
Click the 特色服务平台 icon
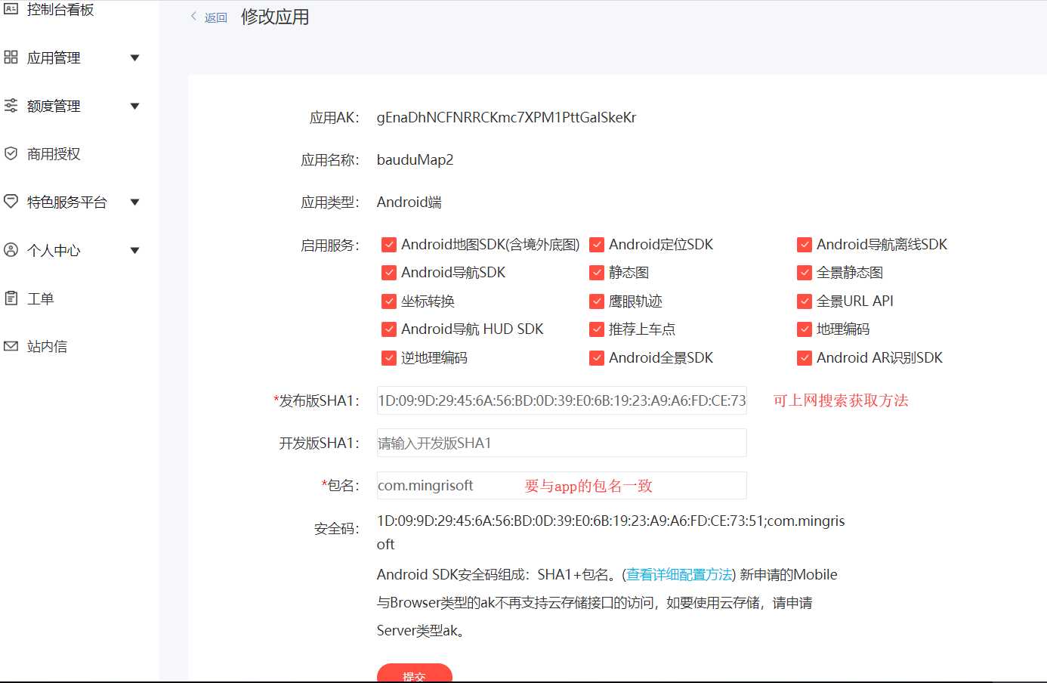[x=11, y=202]
